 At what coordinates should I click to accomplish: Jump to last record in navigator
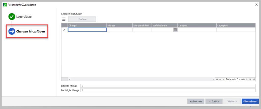254,79
